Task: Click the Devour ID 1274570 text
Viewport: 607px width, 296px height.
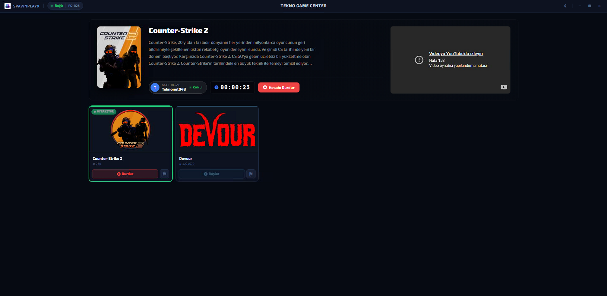Action: point(187,164)
